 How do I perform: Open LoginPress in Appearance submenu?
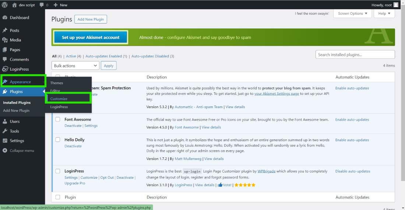pyautogui.click(x=59, y=107)
